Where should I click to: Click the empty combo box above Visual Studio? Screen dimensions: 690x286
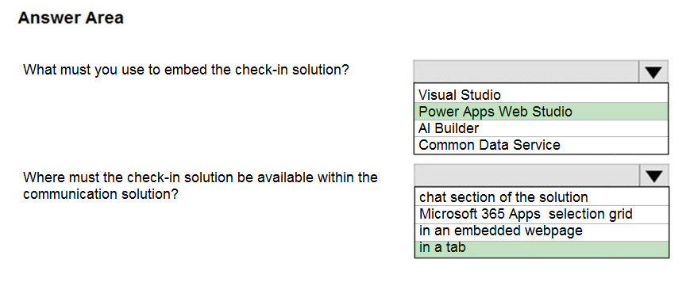tap(526, 71)
